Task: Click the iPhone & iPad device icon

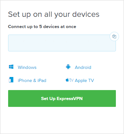Action: 11,80
